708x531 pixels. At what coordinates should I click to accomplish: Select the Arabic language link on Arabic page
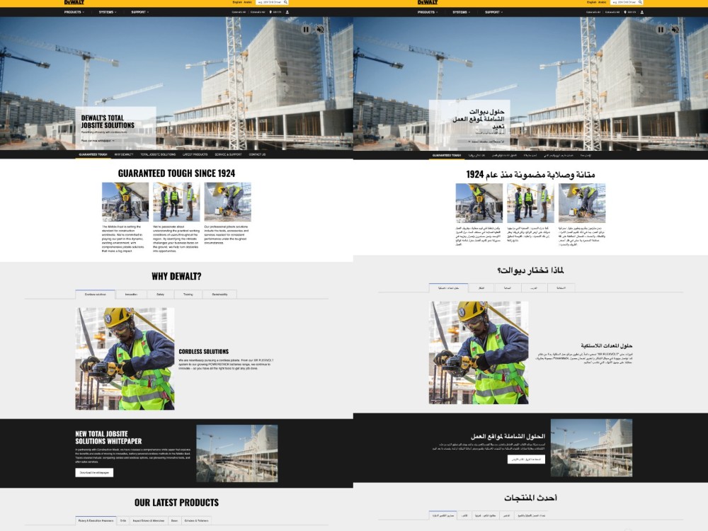click(x=603, y=2)
